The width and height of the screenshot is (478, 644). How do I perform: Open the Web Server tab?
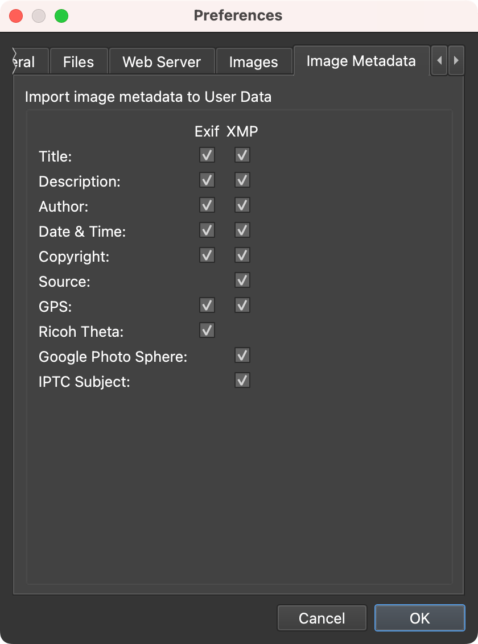[162, 62]
